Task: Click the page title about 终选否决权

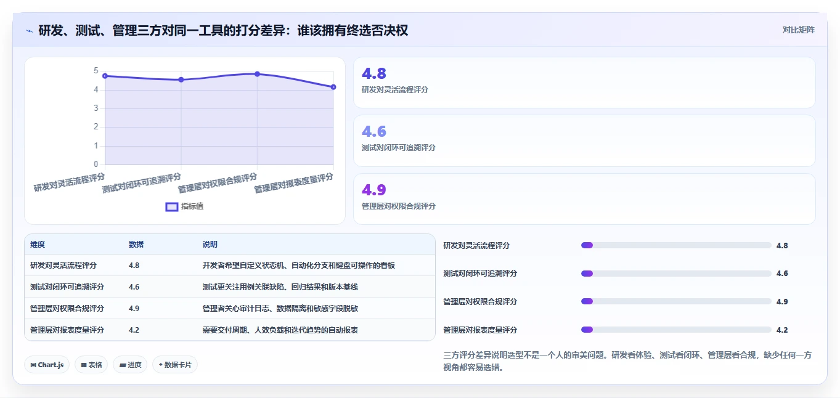Action: tap(224, 30)
